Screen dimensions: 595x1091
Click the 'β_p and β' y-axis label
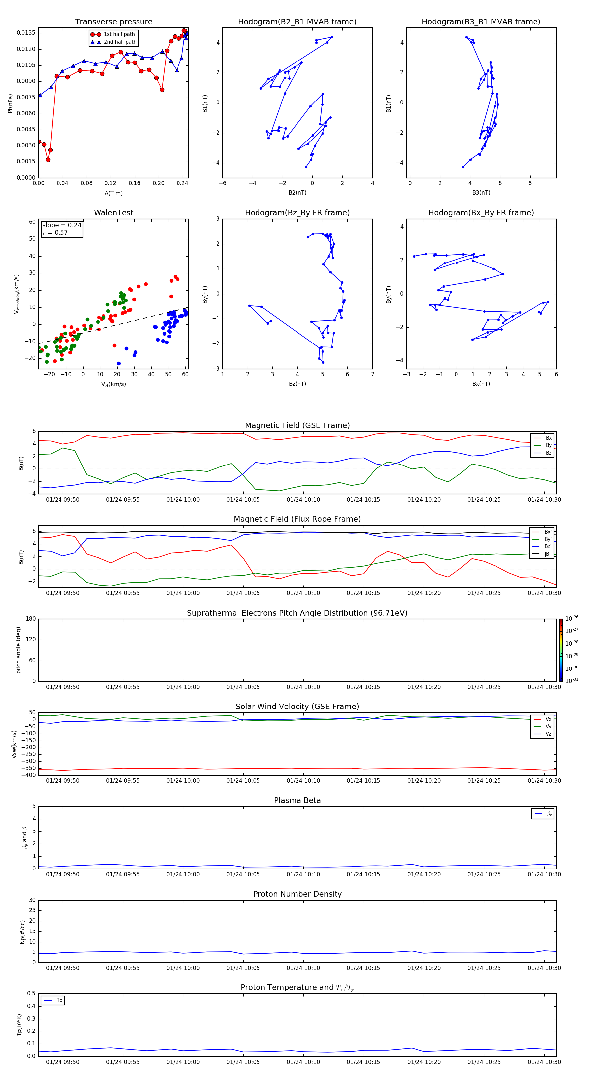(24, 837)
